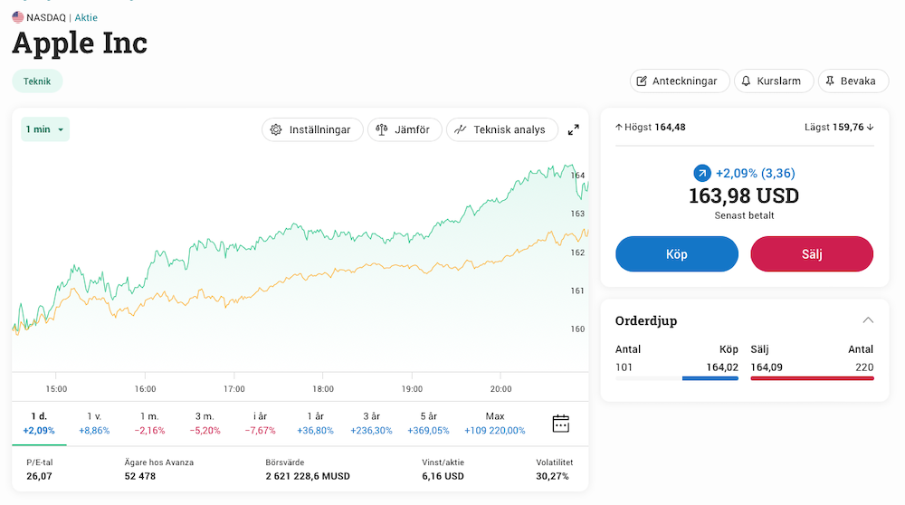The image size is (905, 505).
Task: Select the Max period tab
Action: coord(494,423)
